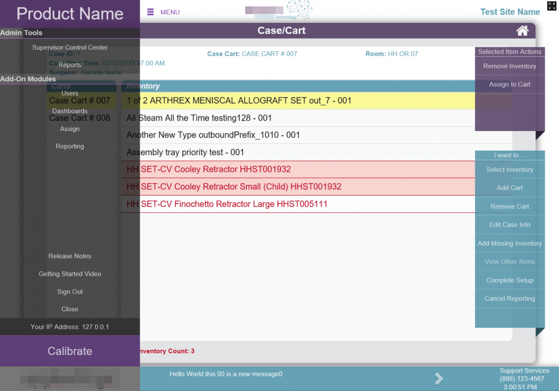
Task: Click Add Missing Inventory
Action: (509, 244)
